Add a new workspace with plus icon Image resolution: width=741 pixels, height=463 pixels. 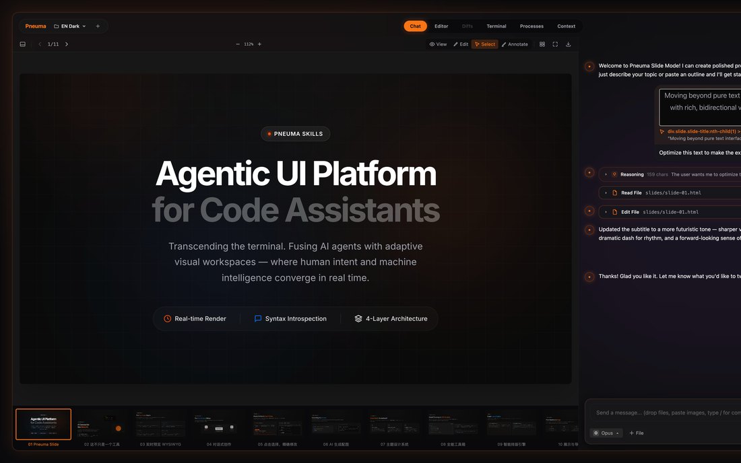(x=98, y=26)
